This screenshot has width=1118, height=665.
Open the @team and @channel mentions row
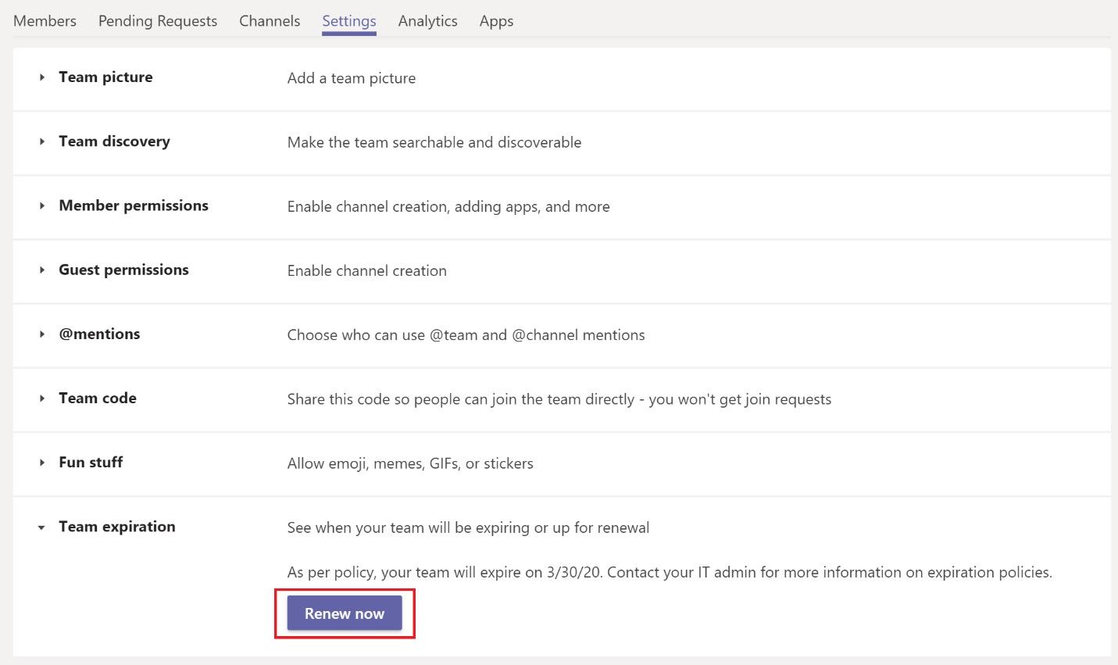[466, 334]
